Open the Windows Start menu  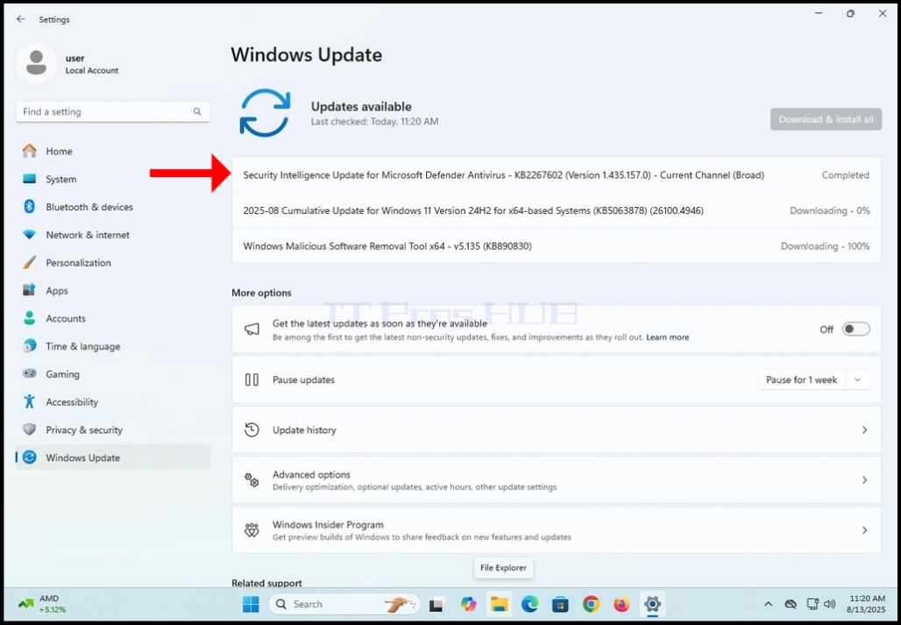point(251,604)
